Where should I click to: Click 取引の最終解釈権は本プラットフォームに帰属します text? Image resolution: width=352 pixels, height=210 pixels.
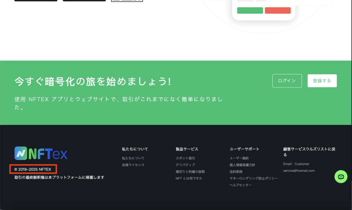(x=59, y=177)
